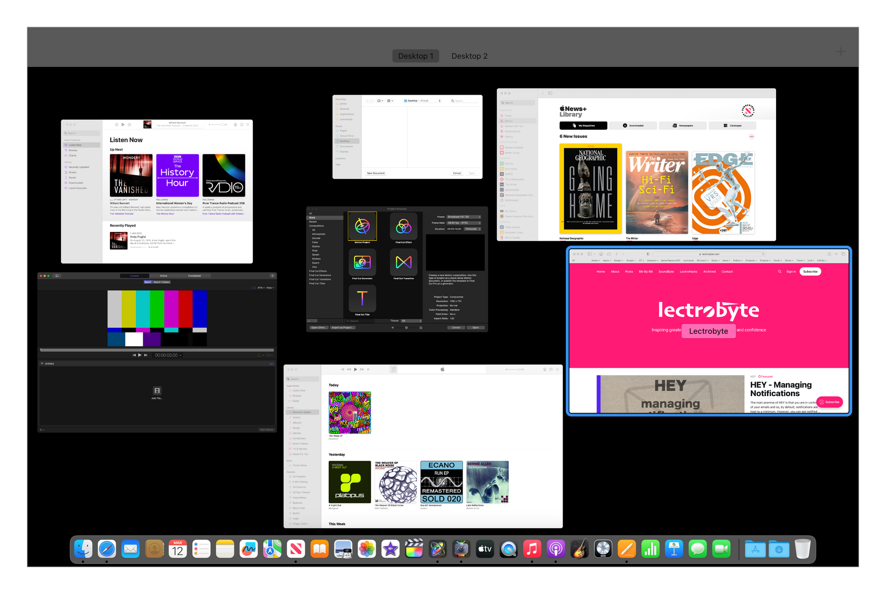The image size is (886, 594).
Task: Open Motion from the Dock
Action: (x=438, y=549)
